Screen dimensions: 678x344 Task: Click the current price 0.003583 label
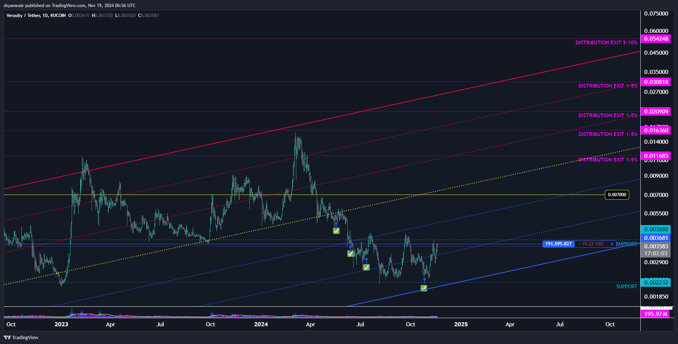point(656,246)
